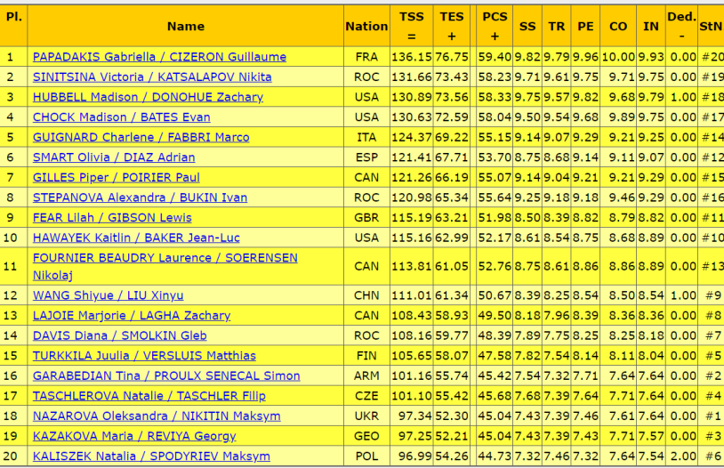
Task: Open TASCHLEROVA Natalie / TASCHLER Filip link
Action: click(x=149, y=396)
